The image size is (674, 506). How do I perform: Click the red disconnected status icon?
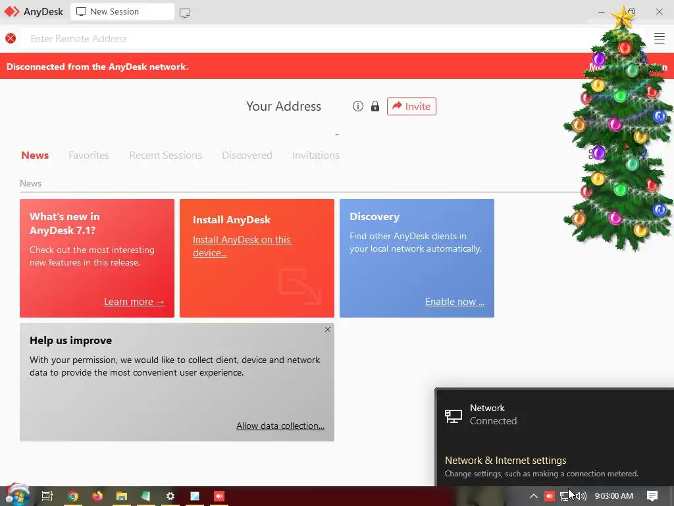coord(11,38)
